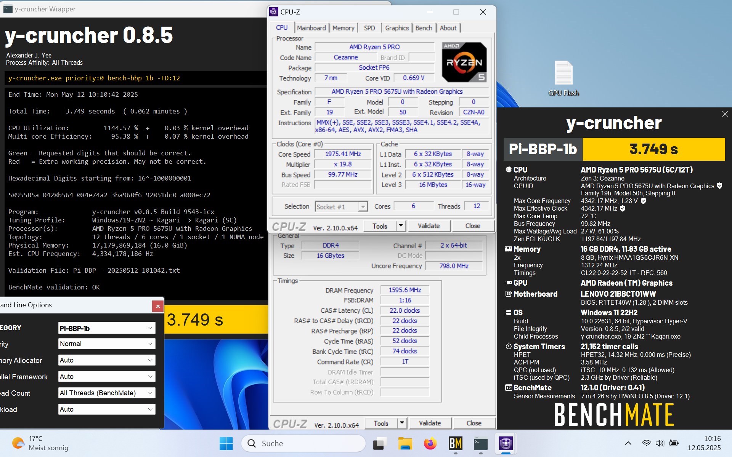Click the battery tray icon

click(674, 443)
